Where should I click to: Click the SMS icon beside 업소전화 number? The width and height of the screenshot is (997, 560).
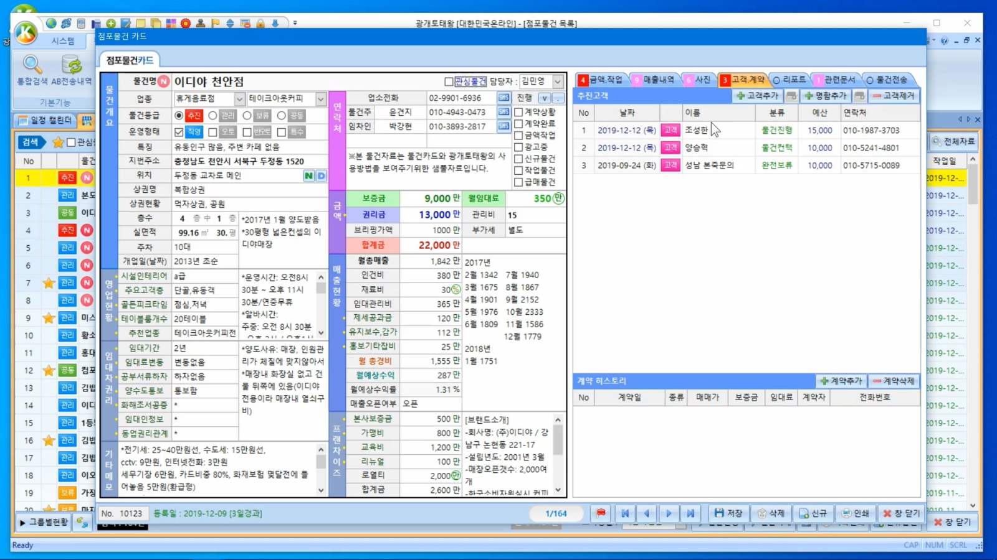coord(503,98)
